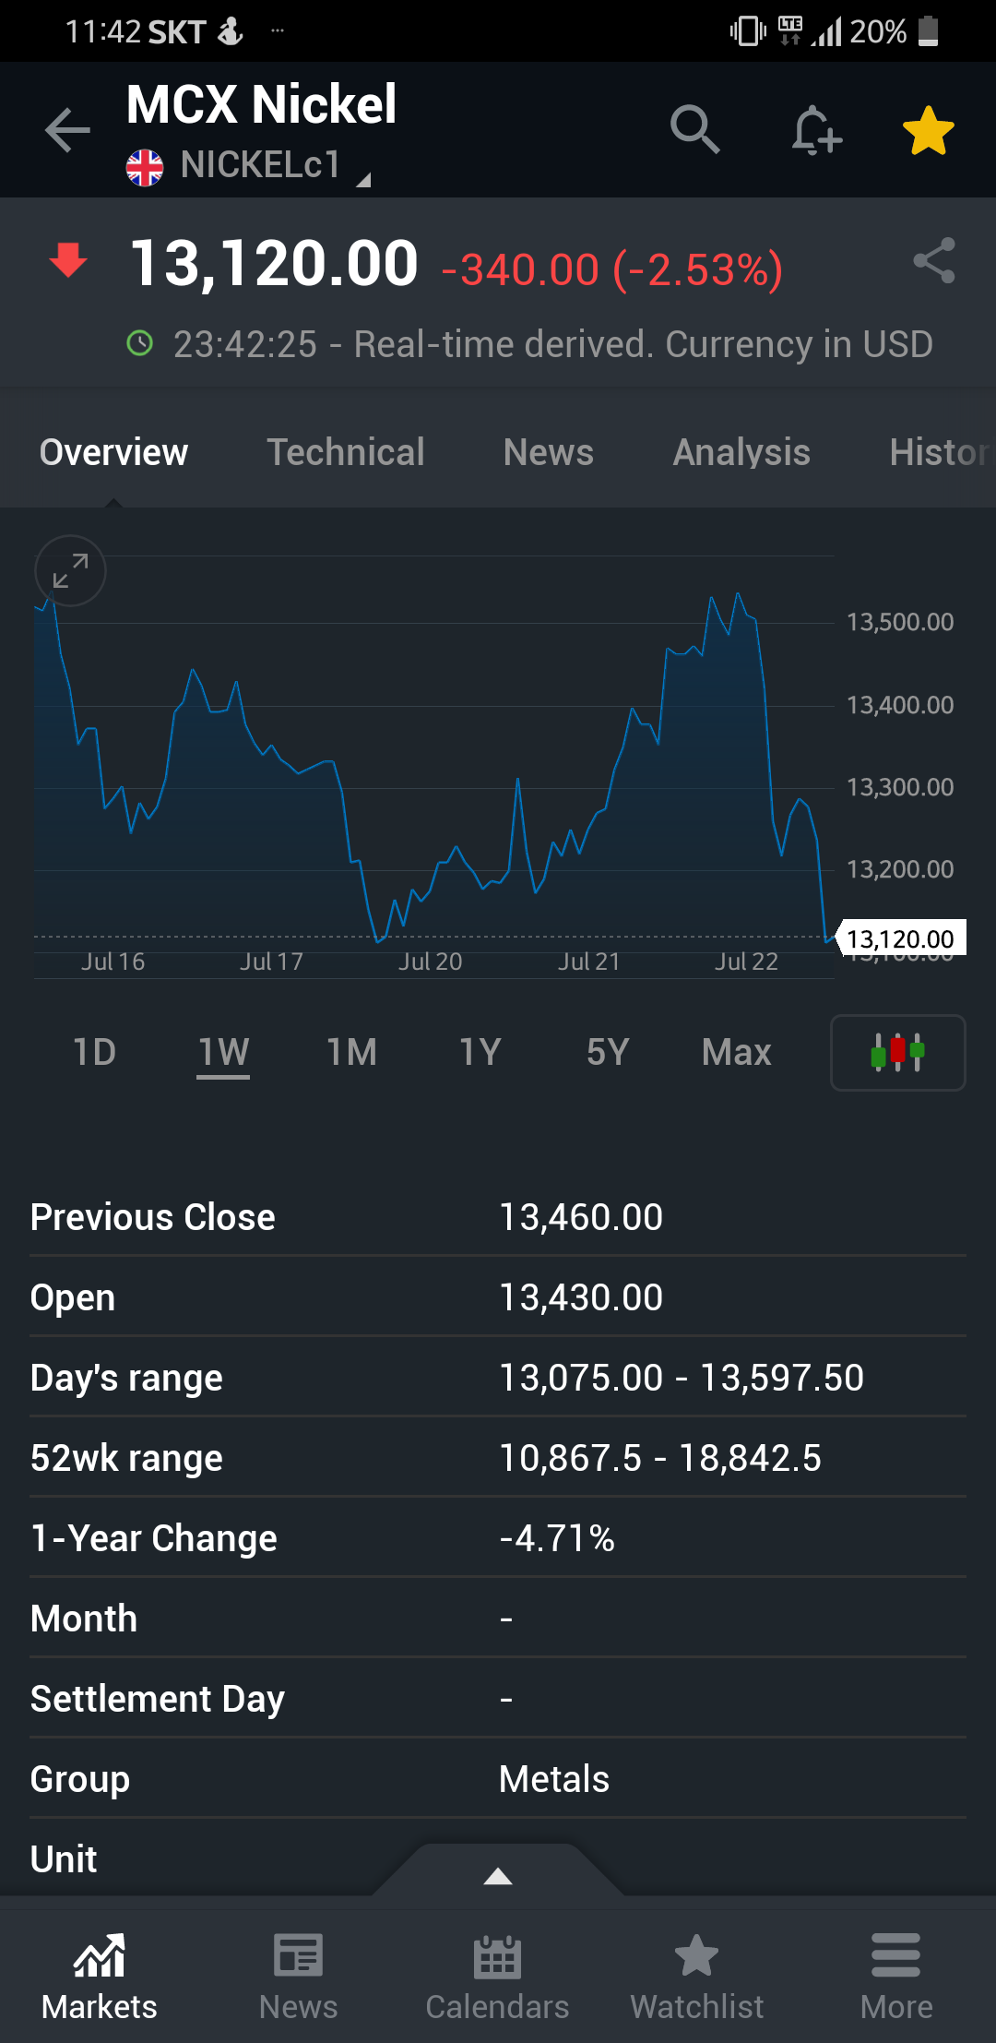Tap Group value Metals
The image size is (996, 2043).
point(554,1779)
